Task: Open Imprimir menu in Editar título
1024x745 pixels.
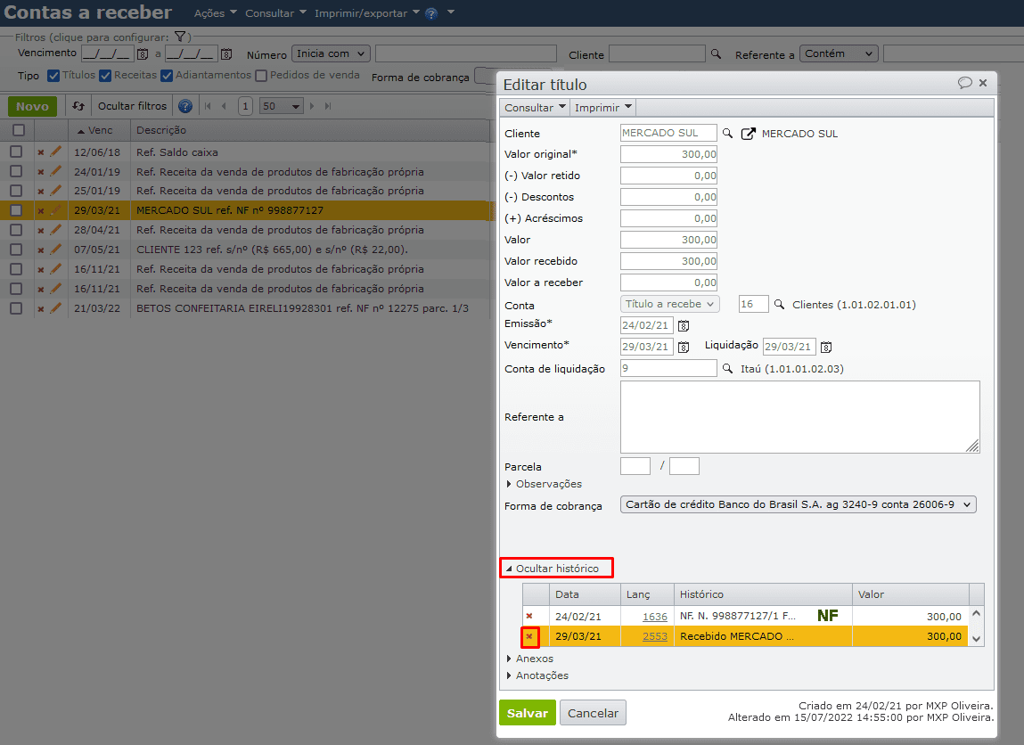Action: tap(603, 108)
